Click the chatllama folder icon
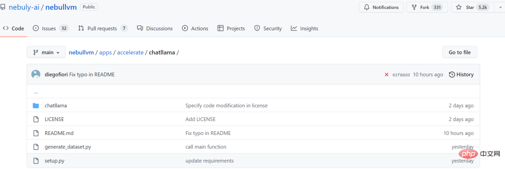The image size is (505, 169). 36,106
